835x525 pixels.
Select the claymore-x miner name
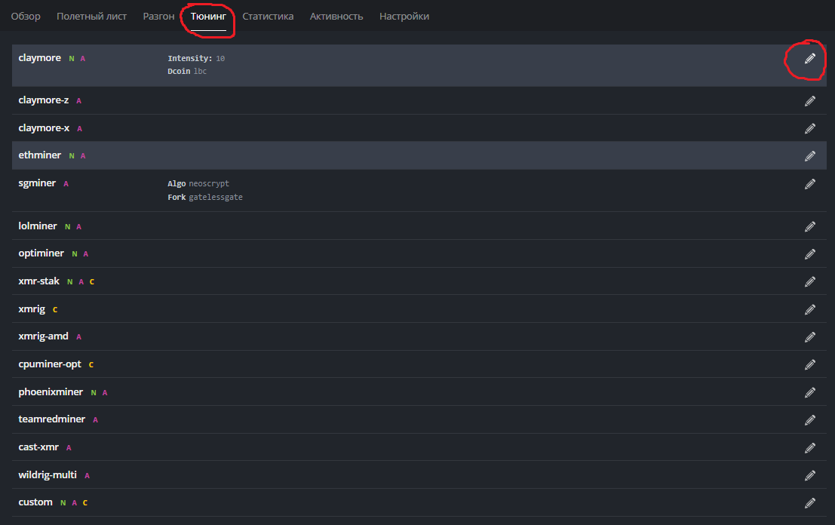[x=44, y=127]
